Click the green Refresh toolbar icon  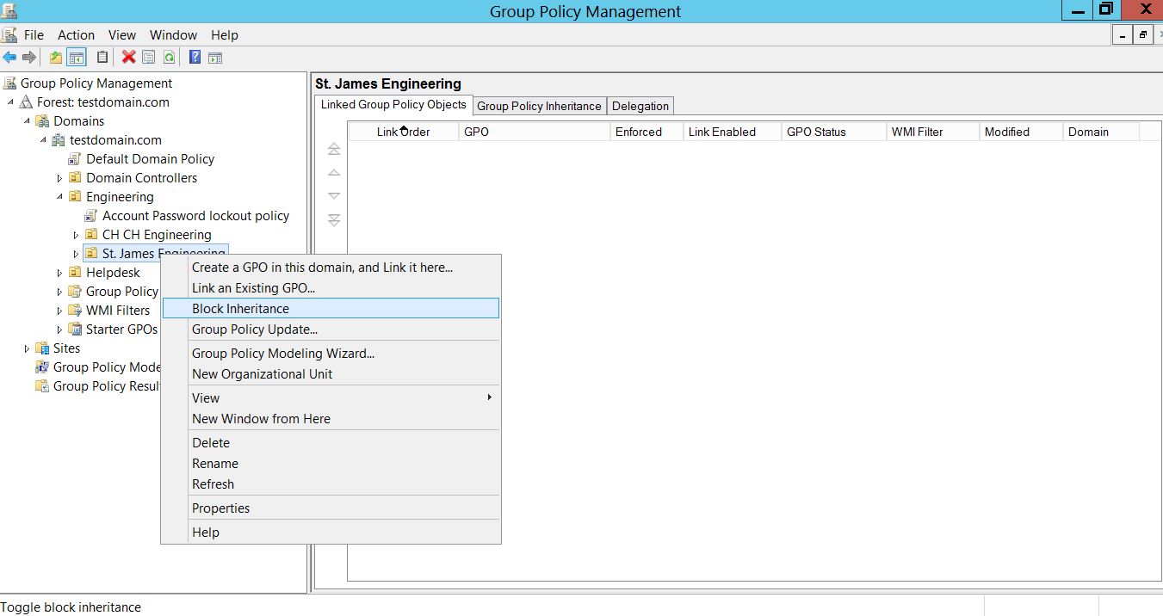click(x=170, y=58)
